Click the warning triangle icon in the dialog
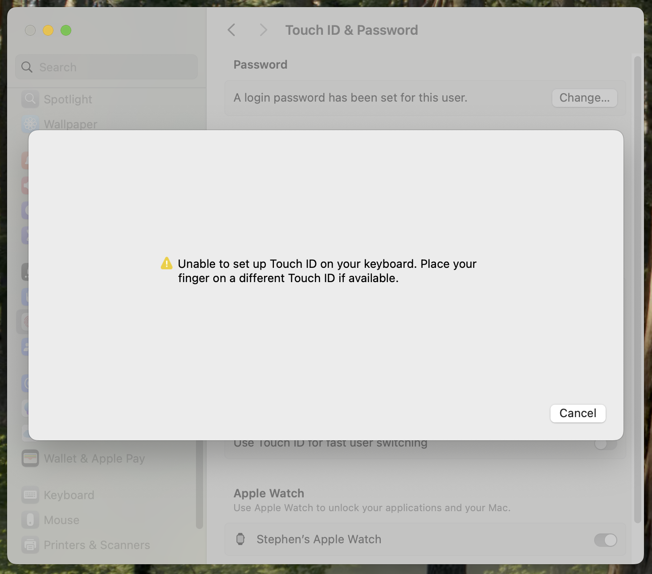 (x=167, y=263)
